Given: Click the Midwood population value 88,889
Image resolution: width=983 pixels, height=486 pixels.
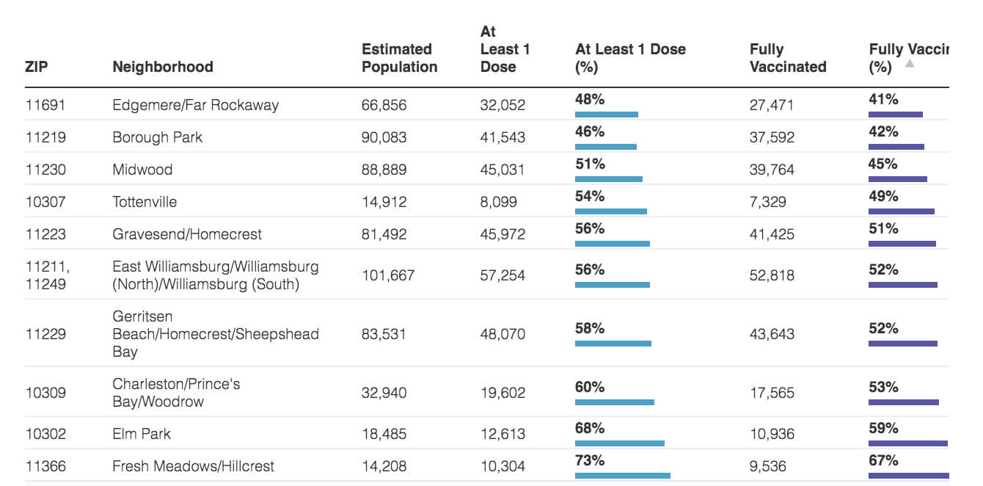Looking at the screenshot, I should [x=384, y=170].
